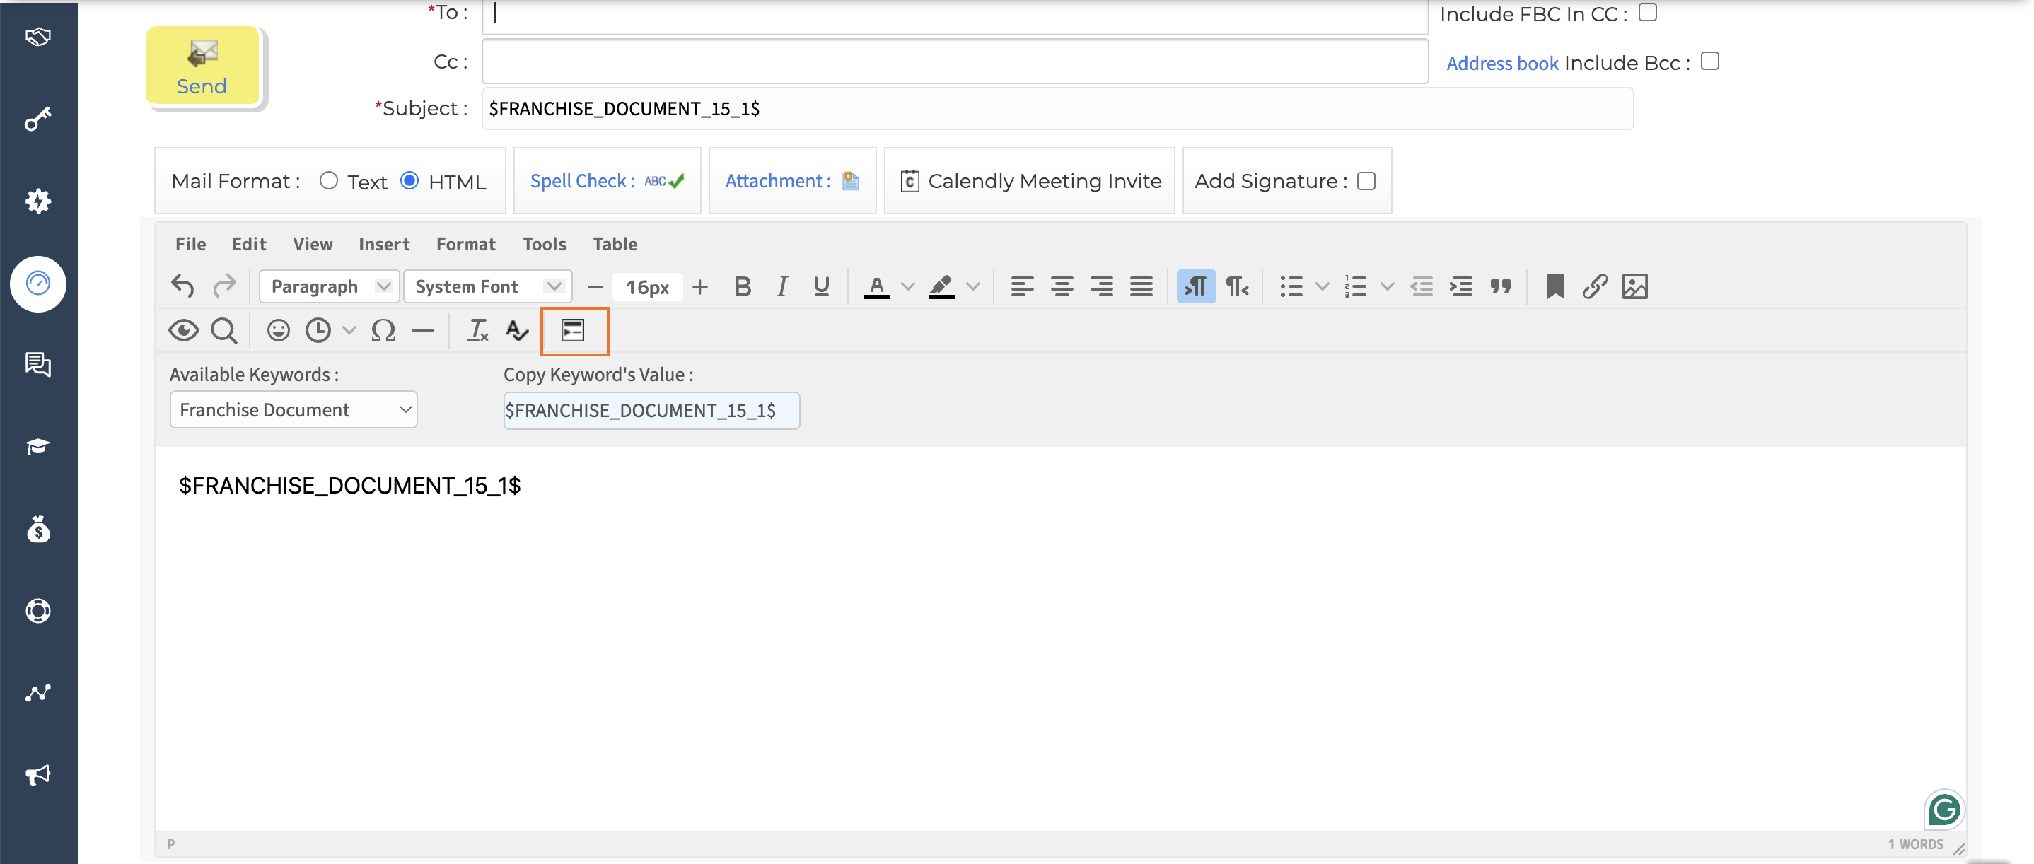
Task: Expand the text color options arrow
Action: coord(908,286)
